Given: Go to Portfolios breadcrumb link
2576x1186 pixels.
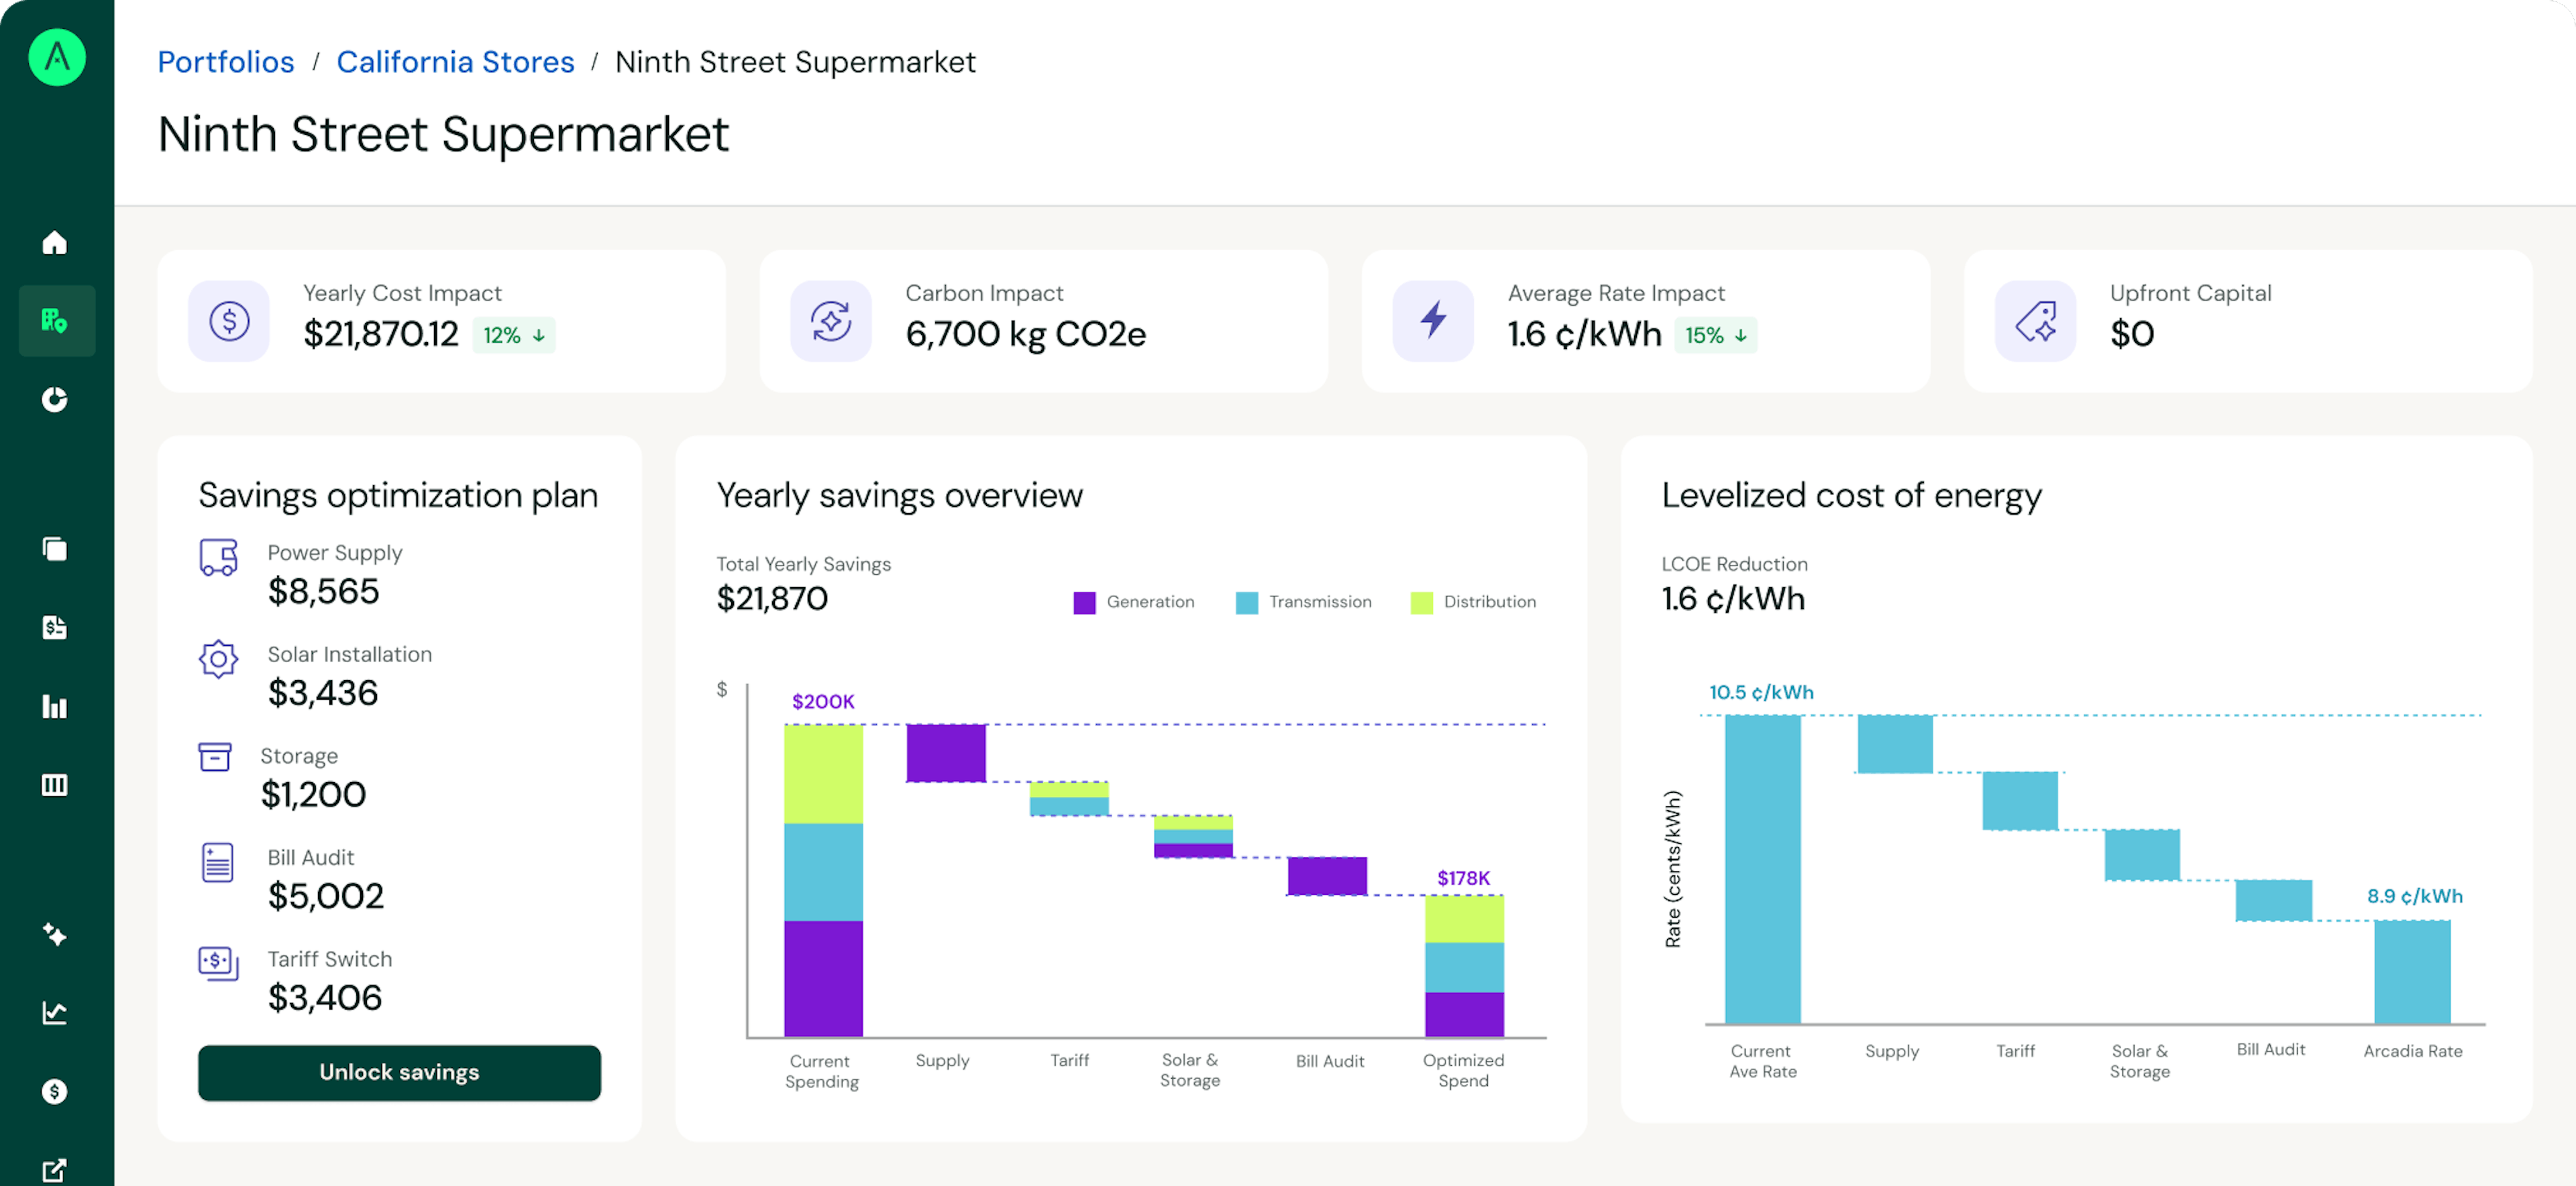Looking at the screenshot, I should coord(226,62).
